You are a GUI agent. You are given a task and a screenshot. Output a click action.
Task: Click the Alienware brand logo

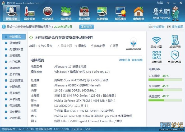[x=133, y=44]
